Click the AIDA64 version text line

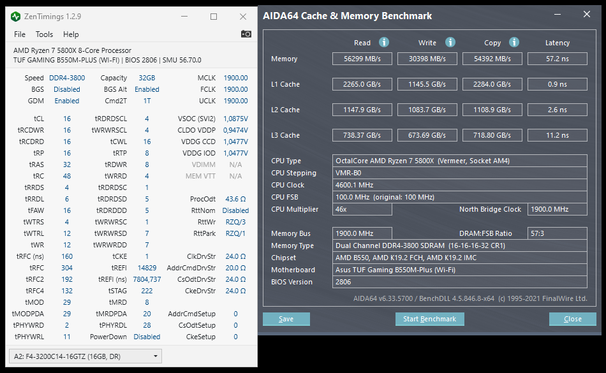coord(470,298)
